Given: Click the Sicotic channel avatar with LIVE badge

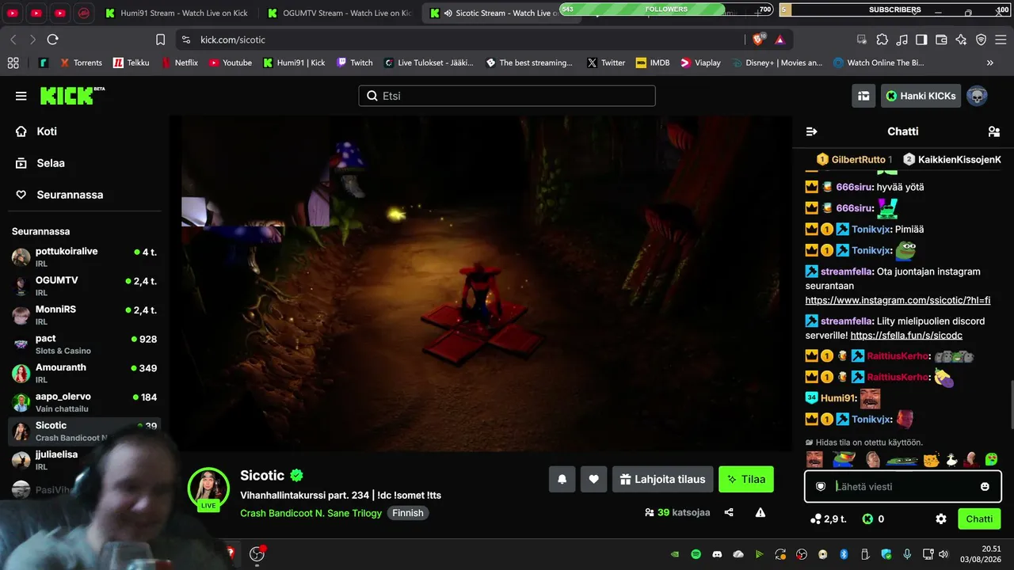Looking at the screenshot, I should pos(208,488).
